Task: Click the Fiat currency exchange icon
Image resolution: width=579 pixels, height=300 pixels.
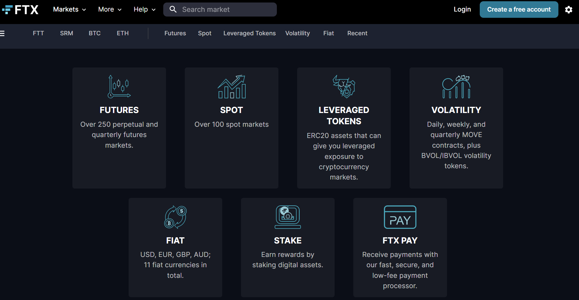Action: point(175,217)
